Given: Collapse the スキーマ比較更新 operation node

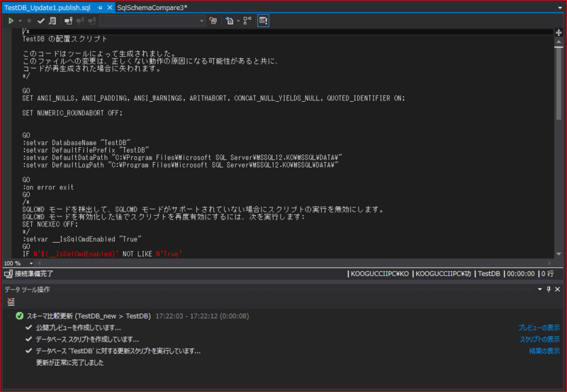Looking at the screenshot, I should point(10,316).
